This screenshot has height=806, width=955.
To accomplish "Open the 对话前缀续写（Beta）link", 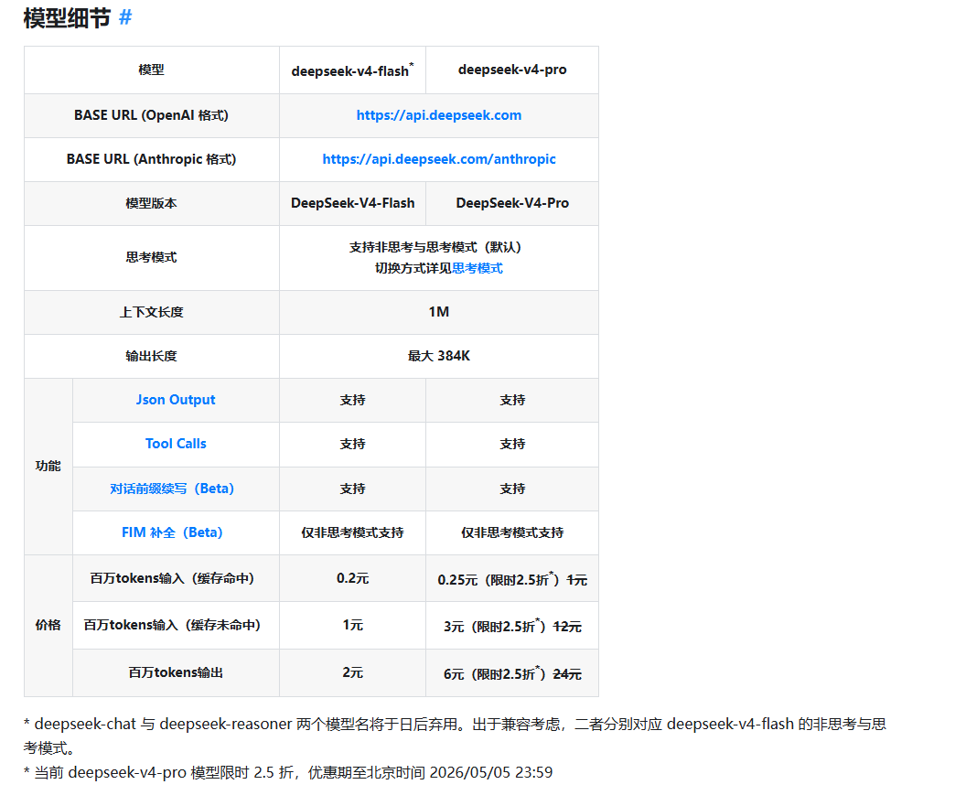I will click(x=172, y=489).
